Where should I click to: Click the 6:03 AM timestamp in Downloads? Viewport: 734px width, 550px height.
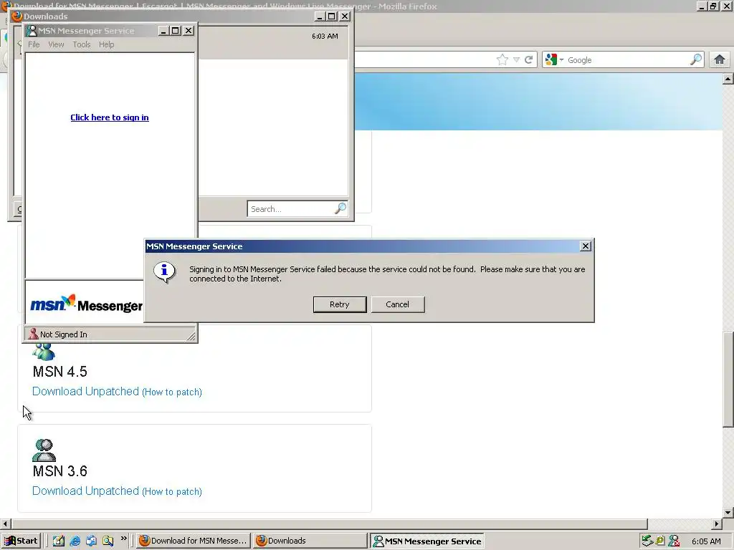(325, 36)
